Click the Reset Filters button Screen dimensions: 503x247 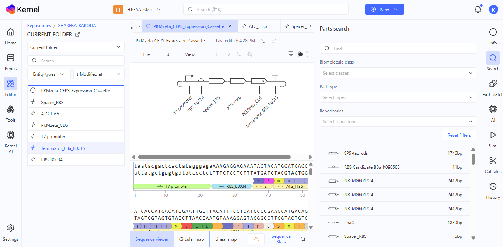tap(459, 135)
